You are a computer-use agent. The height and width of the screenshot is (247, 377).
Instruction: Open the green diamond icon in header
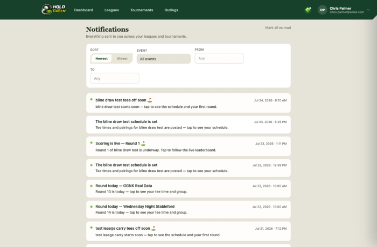pyautogui.click(x=308, y=10)
